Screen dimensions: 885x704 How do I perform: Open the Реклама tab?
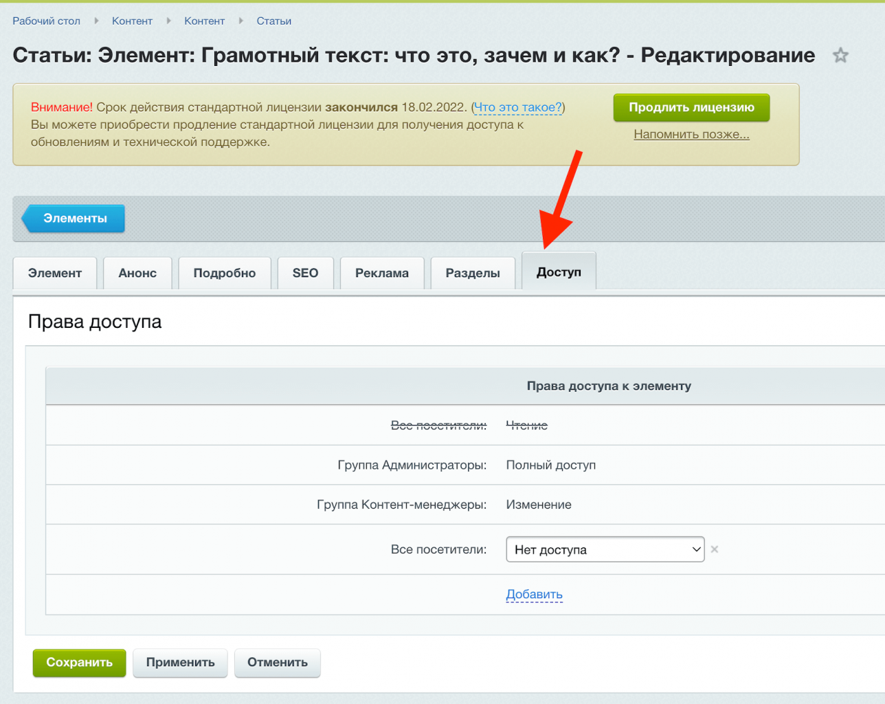(x=382, y=273)
